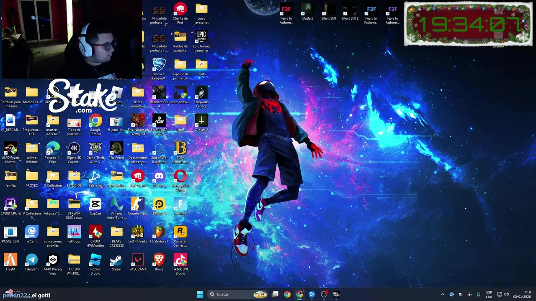The width and height of the screenshot is (536, 301).
Task: Open the letras monitaké folder
Action: (x=138, y=92)
